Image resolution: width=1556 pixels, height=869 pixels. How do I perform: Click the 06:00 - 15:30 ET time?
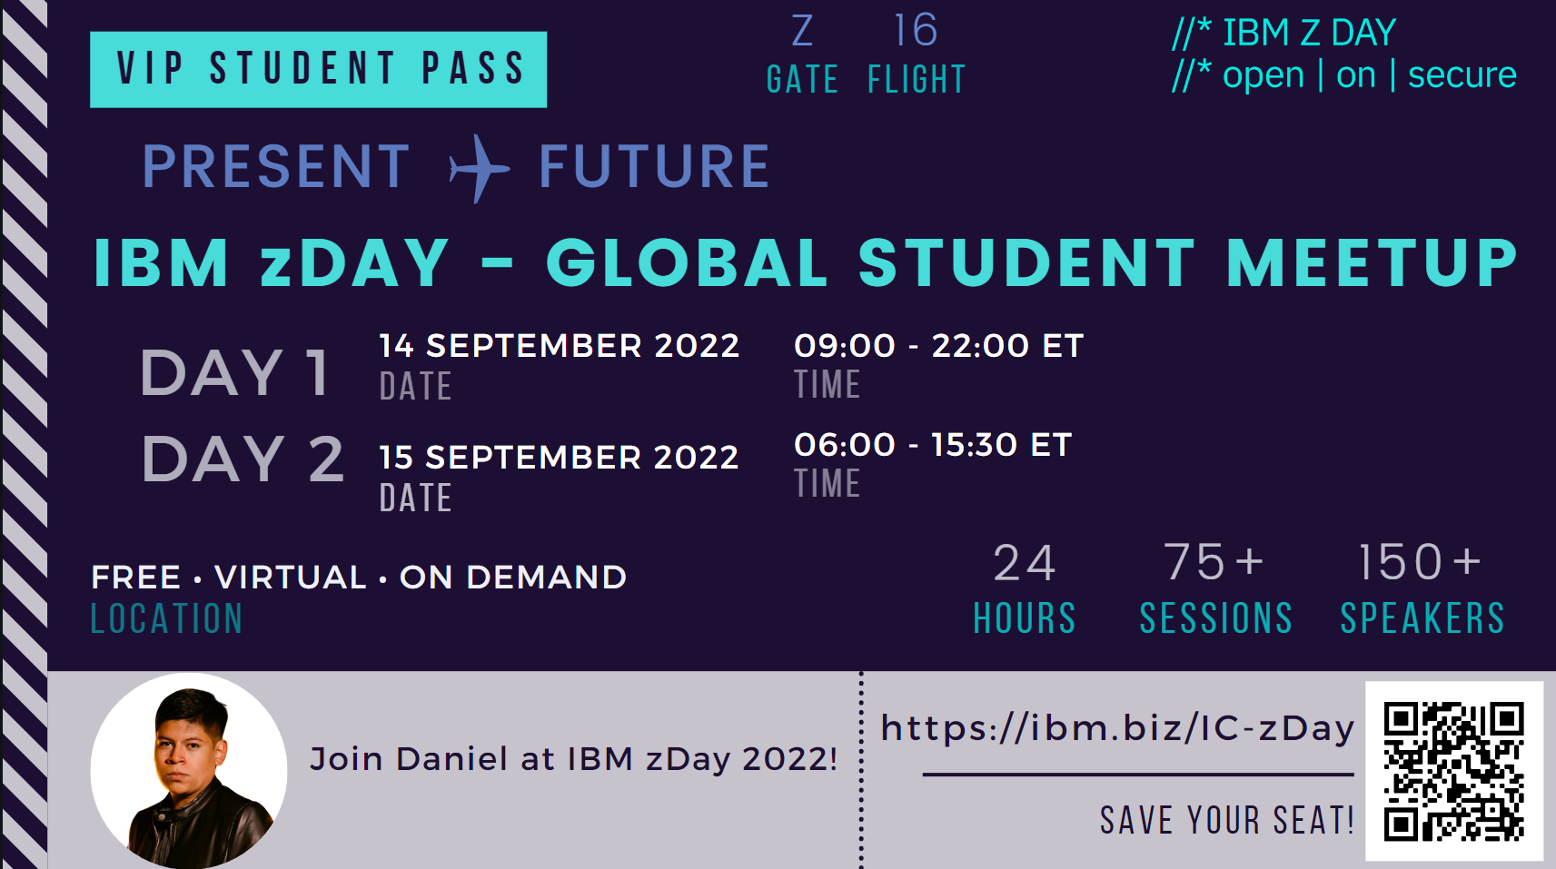[934, 445]
